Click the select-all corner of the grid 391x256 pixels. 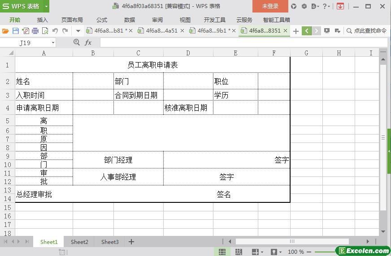11,53
